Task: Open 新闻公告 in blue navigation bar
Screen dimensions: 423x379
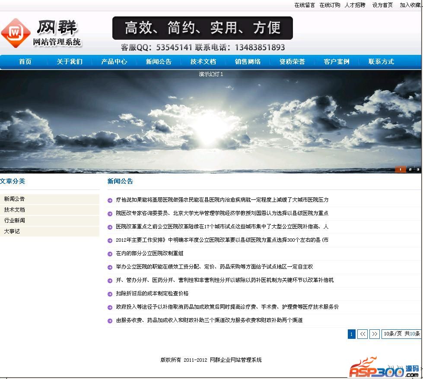Action: [x=159, y=61]
